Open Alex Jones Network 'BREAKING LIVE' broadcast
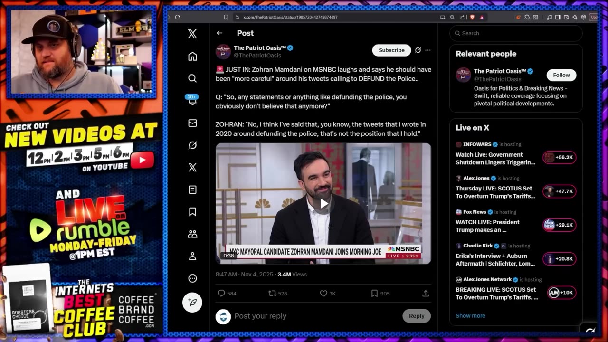The image size is (608, 342). click(497, 293)
